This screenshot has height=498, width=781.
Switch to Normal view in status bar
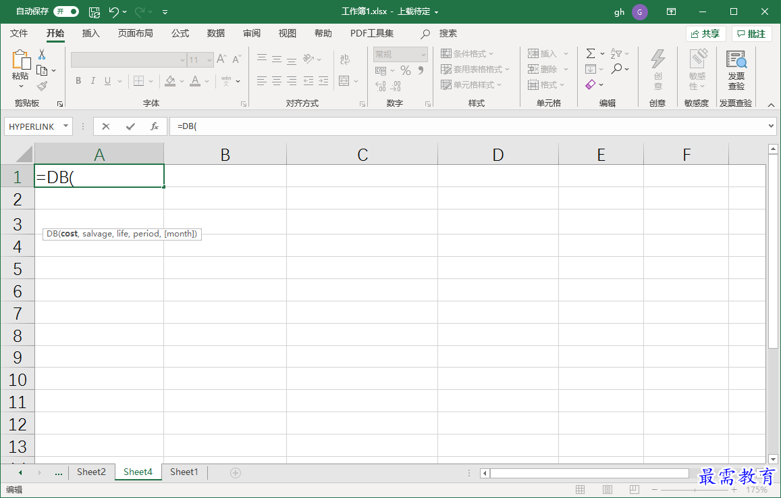[581, 489]
